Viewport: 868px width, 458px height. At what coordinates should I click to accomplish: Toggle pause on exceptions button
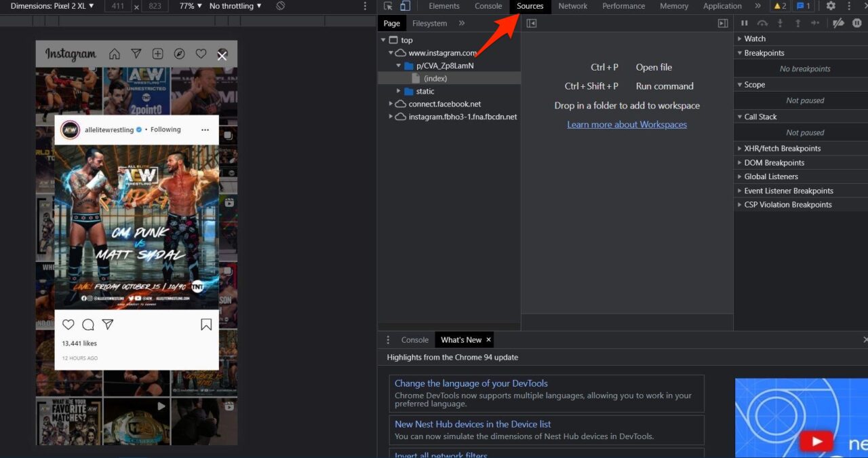click(856, 23)
